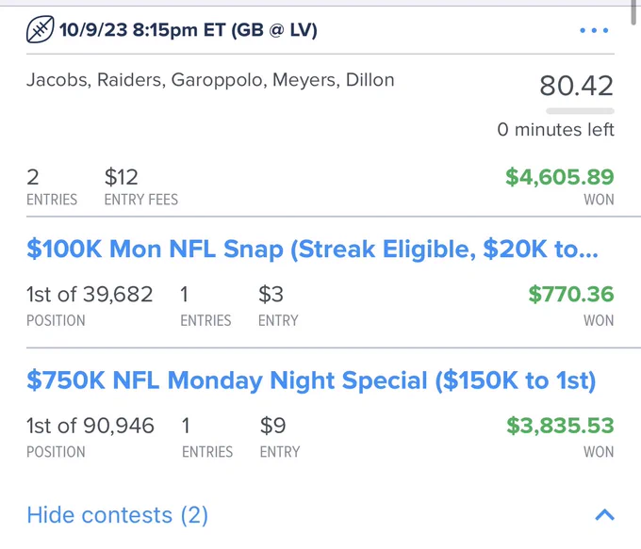Click the football sport icon

coord(40,29)
